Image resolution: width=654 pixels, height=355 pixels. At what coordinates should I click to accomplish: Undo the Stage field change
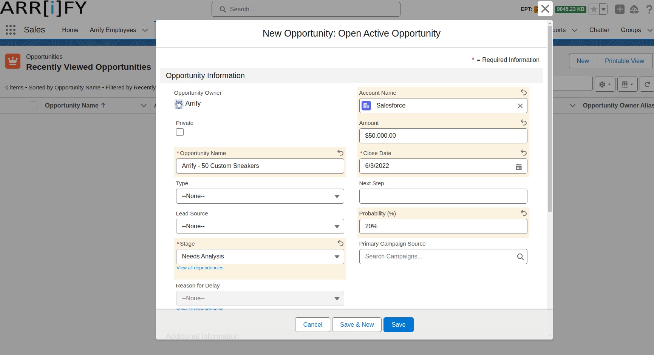pyautogui.click(x=340, y=243)
